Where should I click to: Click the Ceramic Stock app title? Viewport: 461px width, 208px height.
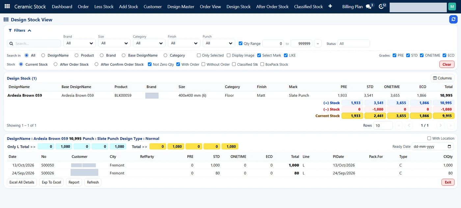pos(30,7)
